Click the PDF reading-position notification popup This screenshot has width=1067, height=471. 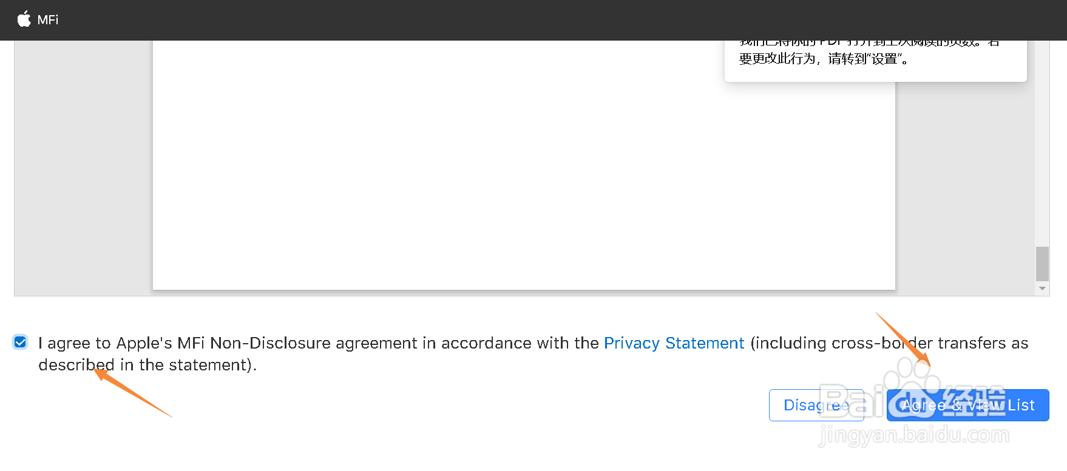click(875, 61)
